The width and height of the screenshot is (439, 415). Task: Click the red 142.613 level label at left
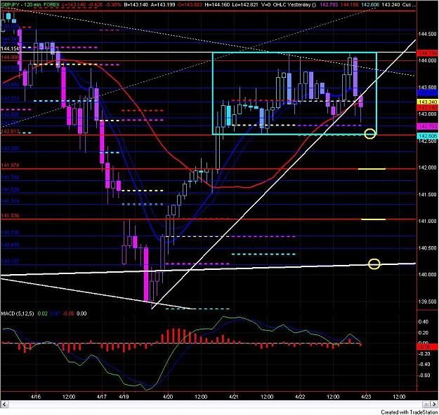coord(11,132)
